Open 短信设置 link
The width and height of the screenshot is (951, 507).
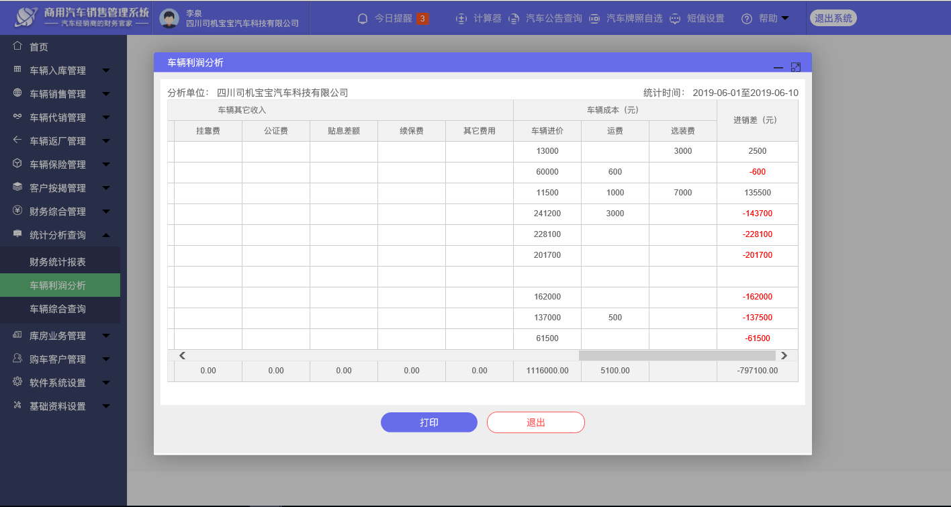[706, 19]
